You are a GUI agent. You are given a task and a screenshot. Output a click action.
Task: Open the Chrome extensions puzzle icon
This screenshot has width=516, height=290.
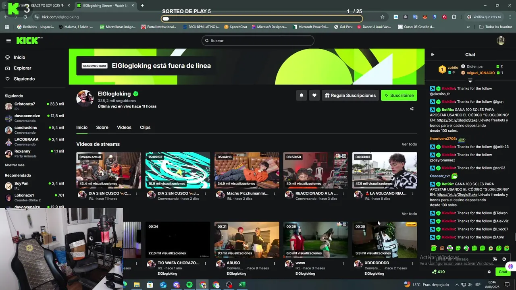pos(454,17)
